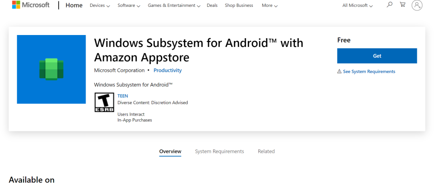Click the 'Users Interact' text
440x187 pixels.
tap(131, 114)
